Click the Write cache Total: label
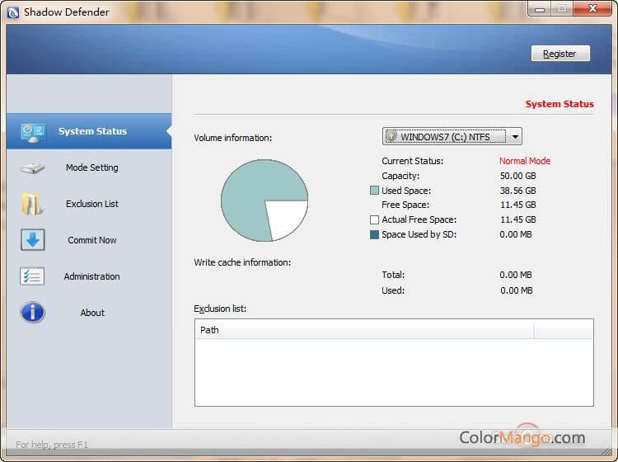The image size is (618, 462). [x=393, y=275]
